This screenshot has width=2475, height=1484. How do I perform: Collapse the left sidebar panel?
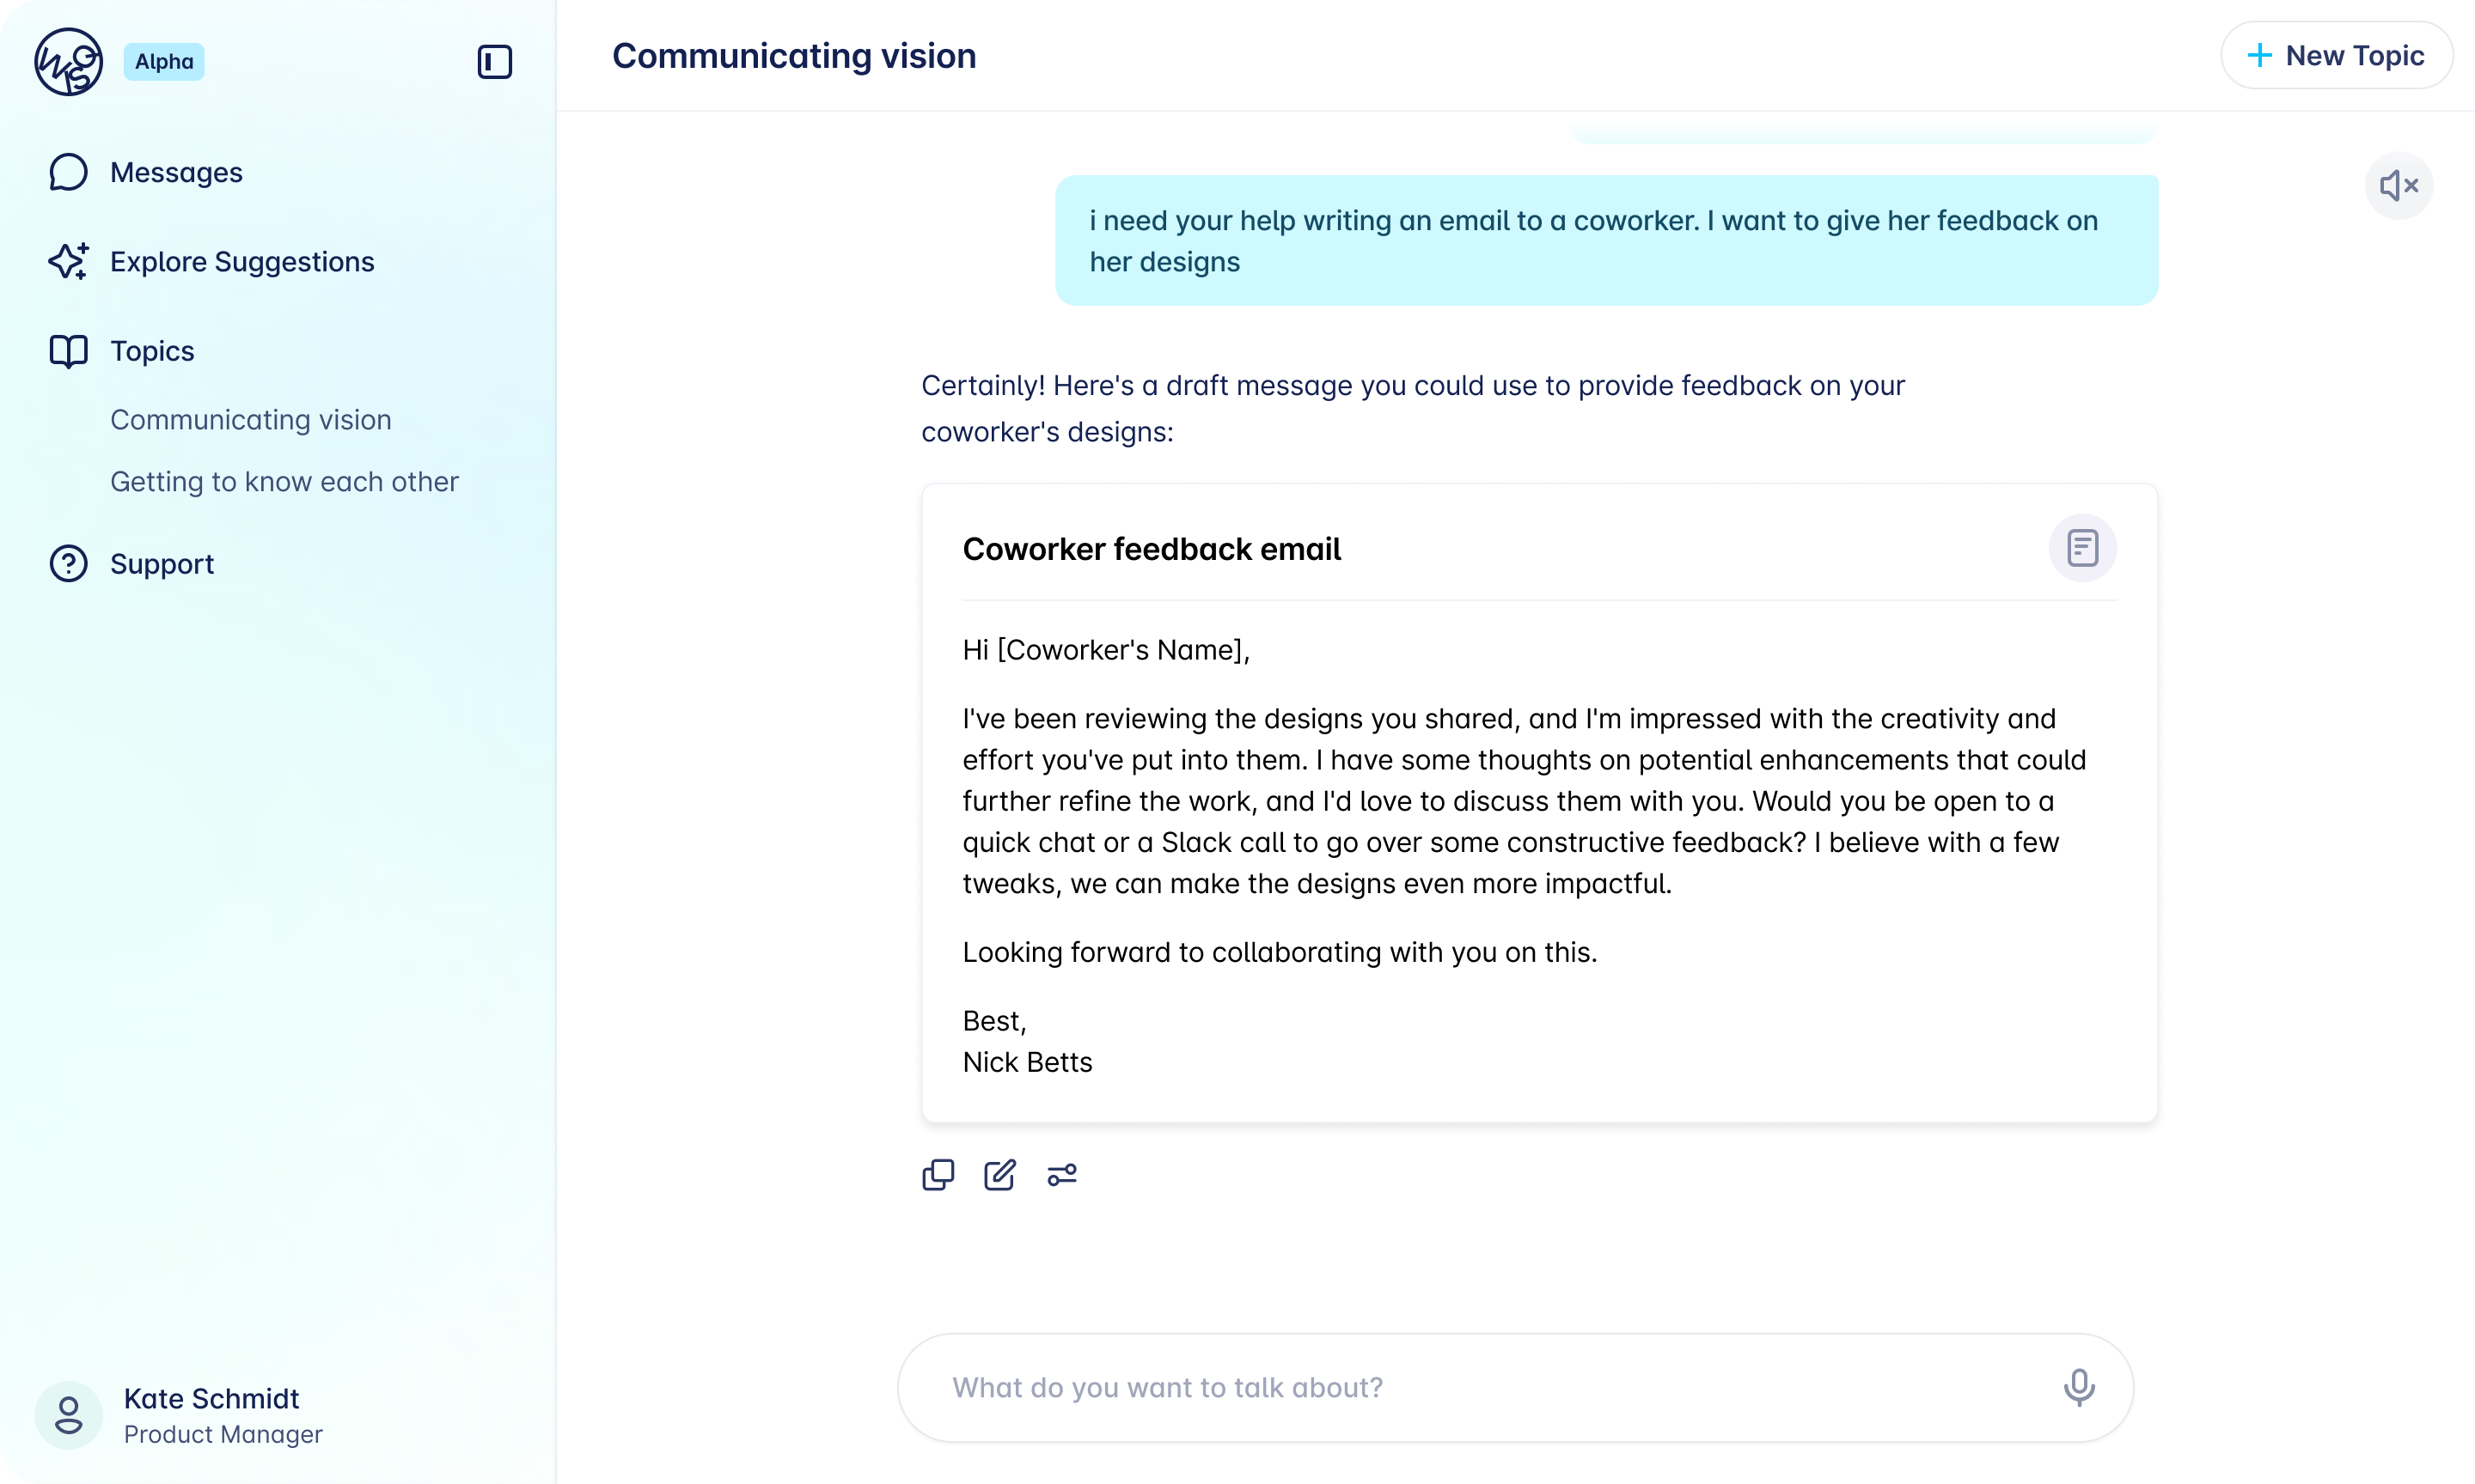(x=493, y=61)
